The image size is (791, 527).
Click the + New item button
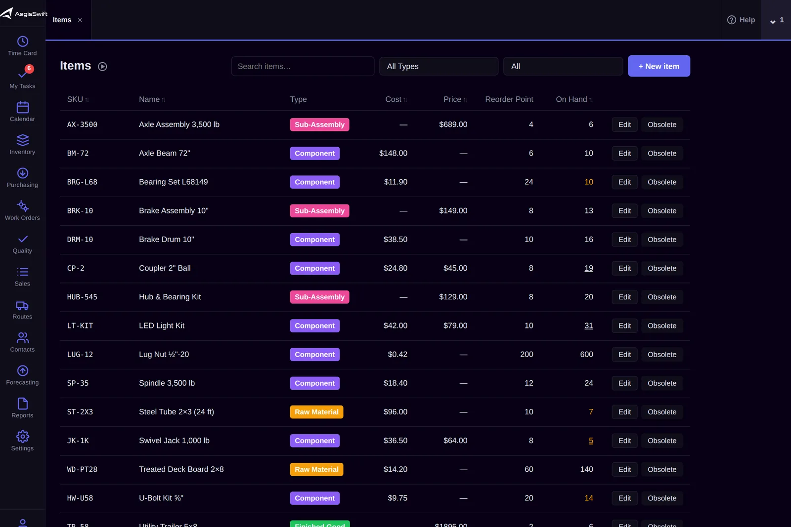tap(659, 66)
